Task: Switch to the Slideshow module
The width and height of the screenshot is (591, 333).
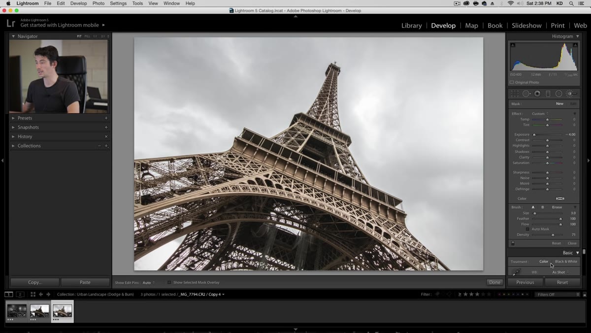Action: [526, 26]
